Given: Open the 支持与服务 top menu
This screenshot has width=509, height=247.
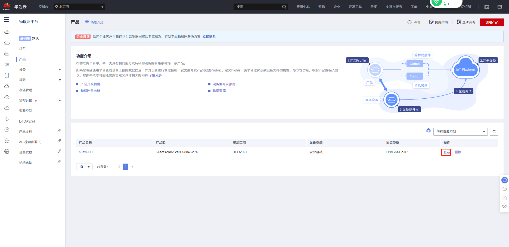Looking at the screenshot, I should pyautogui.click(x=394, y=7).
